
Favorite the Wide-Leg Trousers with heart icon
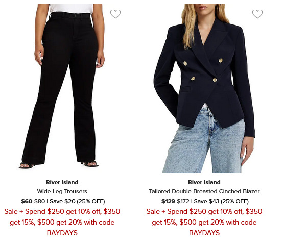115,14
